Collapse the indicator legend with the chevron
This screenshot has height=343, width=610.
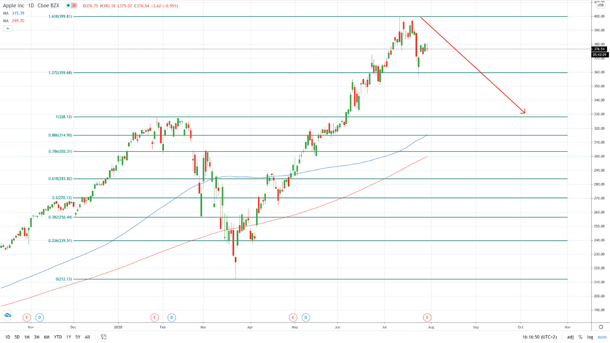pos(8,28)
